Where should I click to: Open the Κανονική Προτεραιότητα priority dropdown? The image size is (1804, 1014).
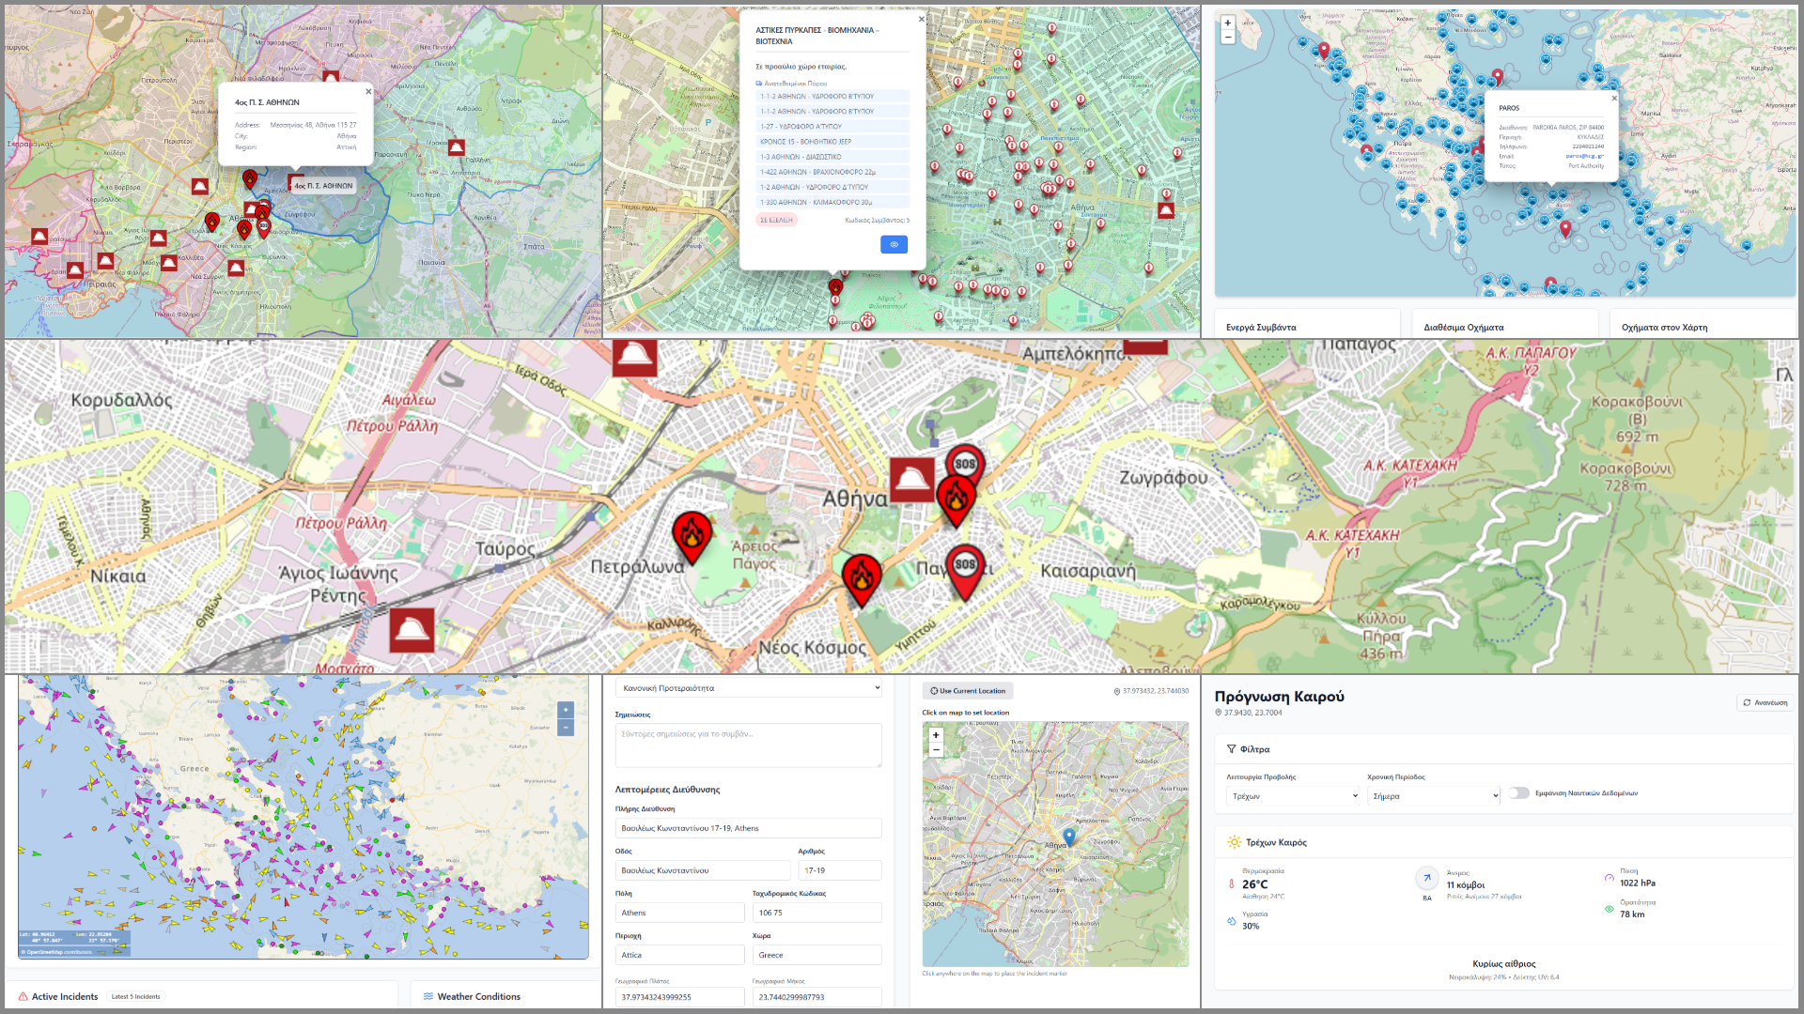tap(747, 687)
